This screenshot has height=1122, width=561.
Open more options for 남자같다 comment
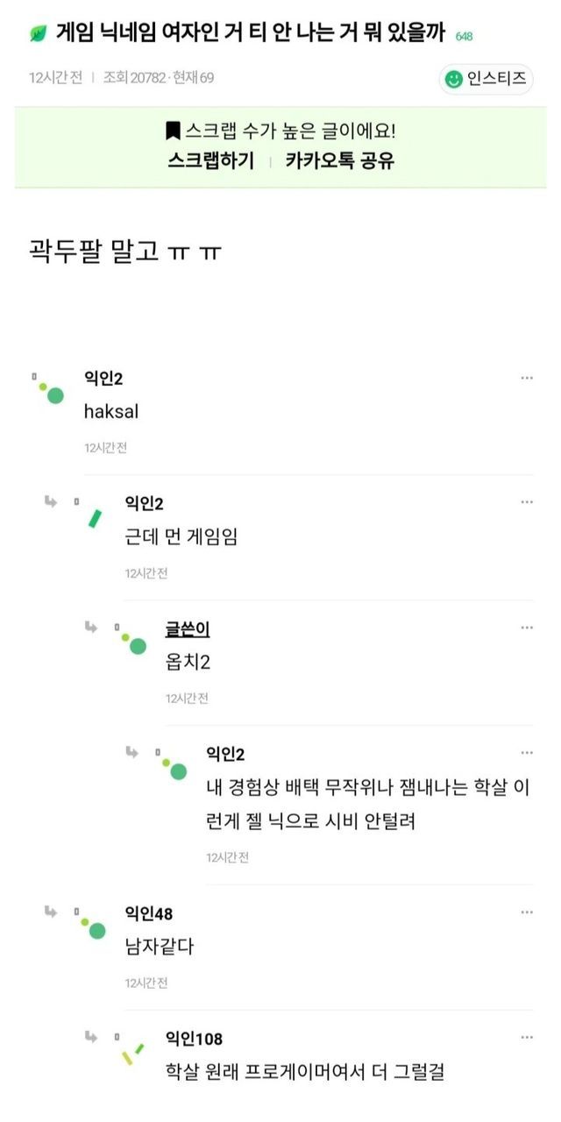[527, 913]
